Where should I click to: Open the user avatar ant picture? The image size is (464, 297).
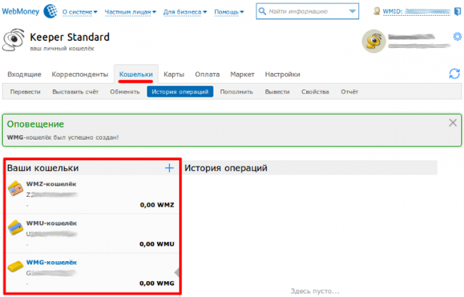(x=374, y=41)
